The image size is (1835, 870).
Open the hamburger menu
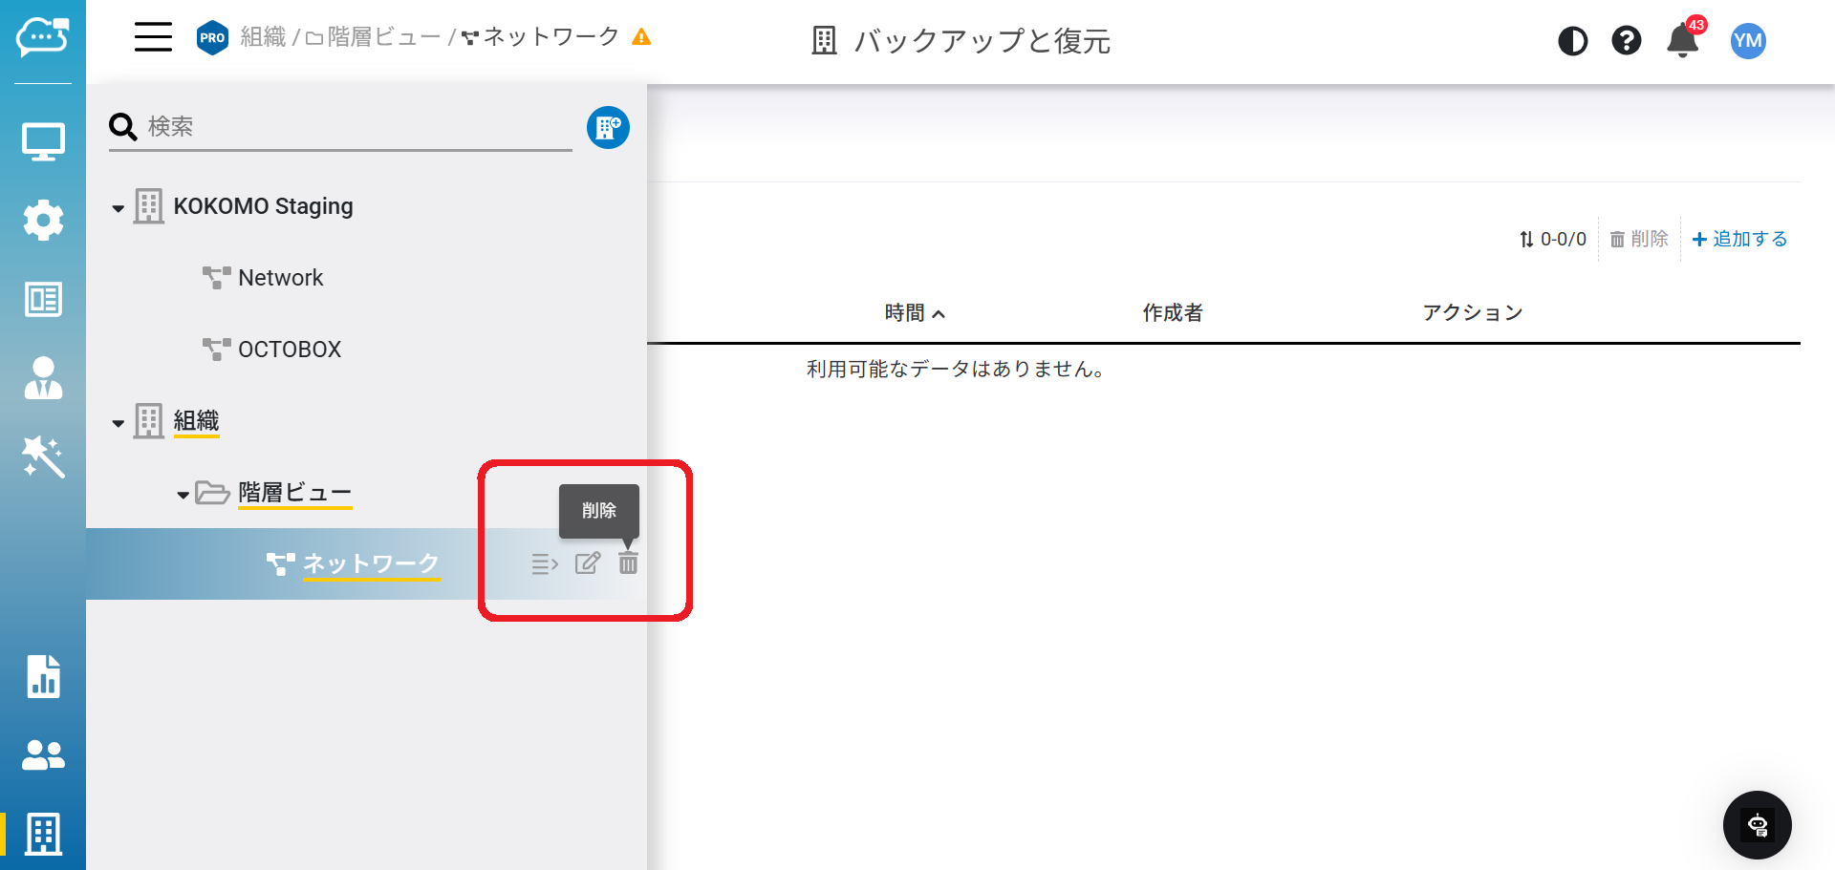click(153, 37)
